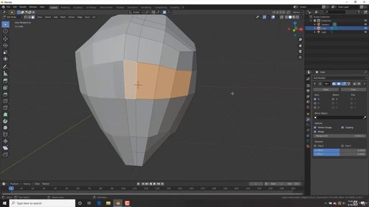Activate the Loop Cut tool
Screen dimensions: 369x207
pyautogui.click(x=5, y=101)
